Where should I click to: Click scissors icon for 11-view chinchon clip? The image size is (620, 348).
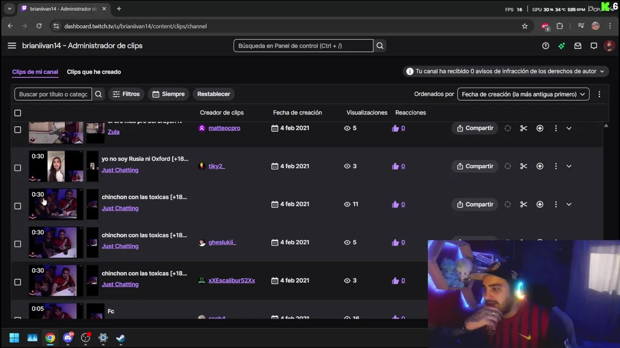524,204
